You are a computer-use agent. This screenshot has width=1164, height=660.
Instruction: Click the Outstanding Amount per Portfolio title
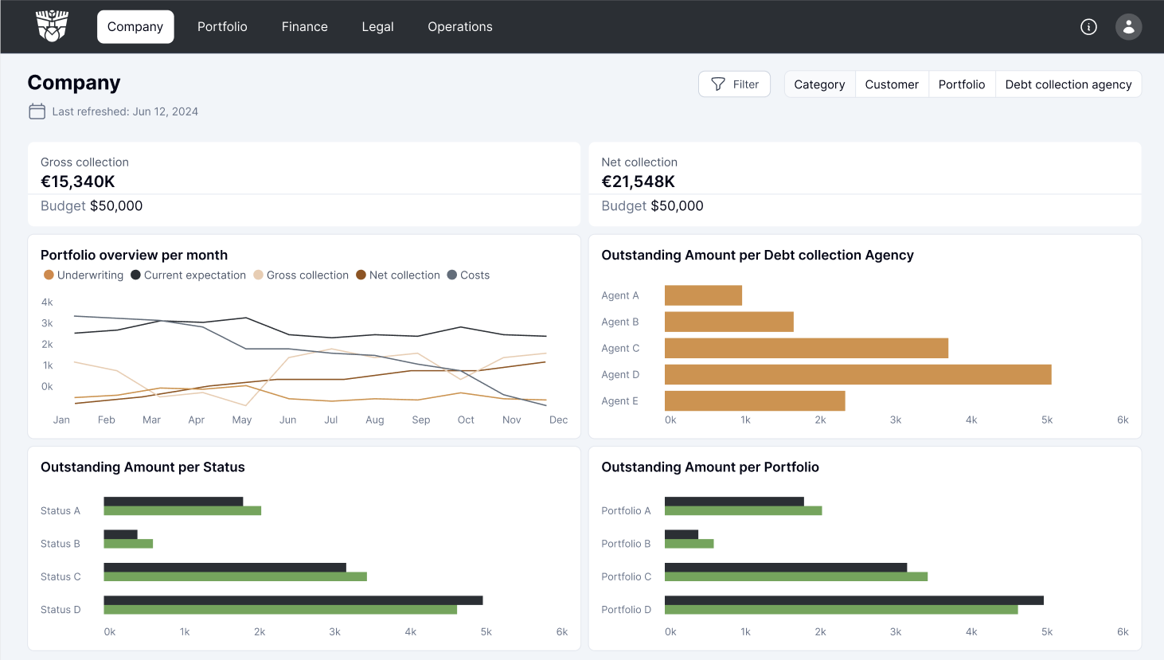pos(710,467)
